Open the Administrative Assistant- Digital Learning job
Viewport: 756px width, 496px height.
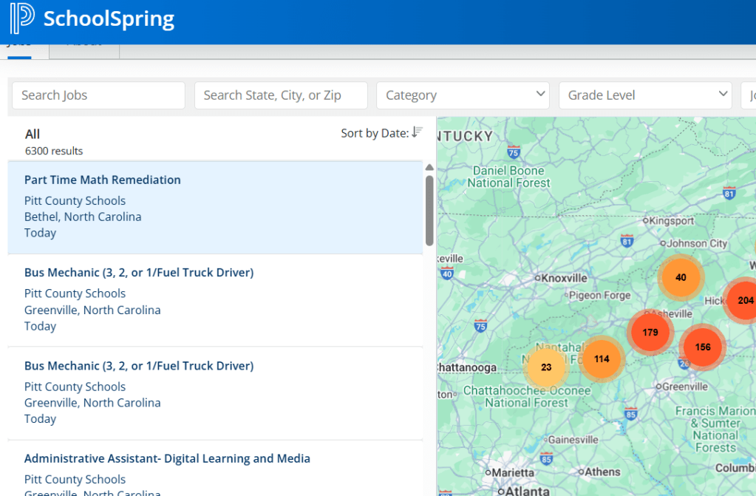pyautogui.click(x=167, y=458)
